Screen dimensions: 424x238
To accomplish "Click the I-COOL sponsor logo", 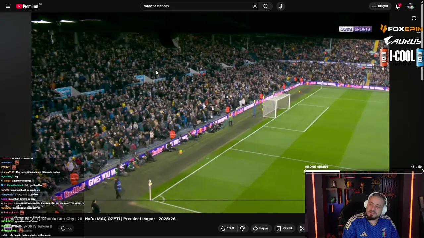I will click(402, 57).
